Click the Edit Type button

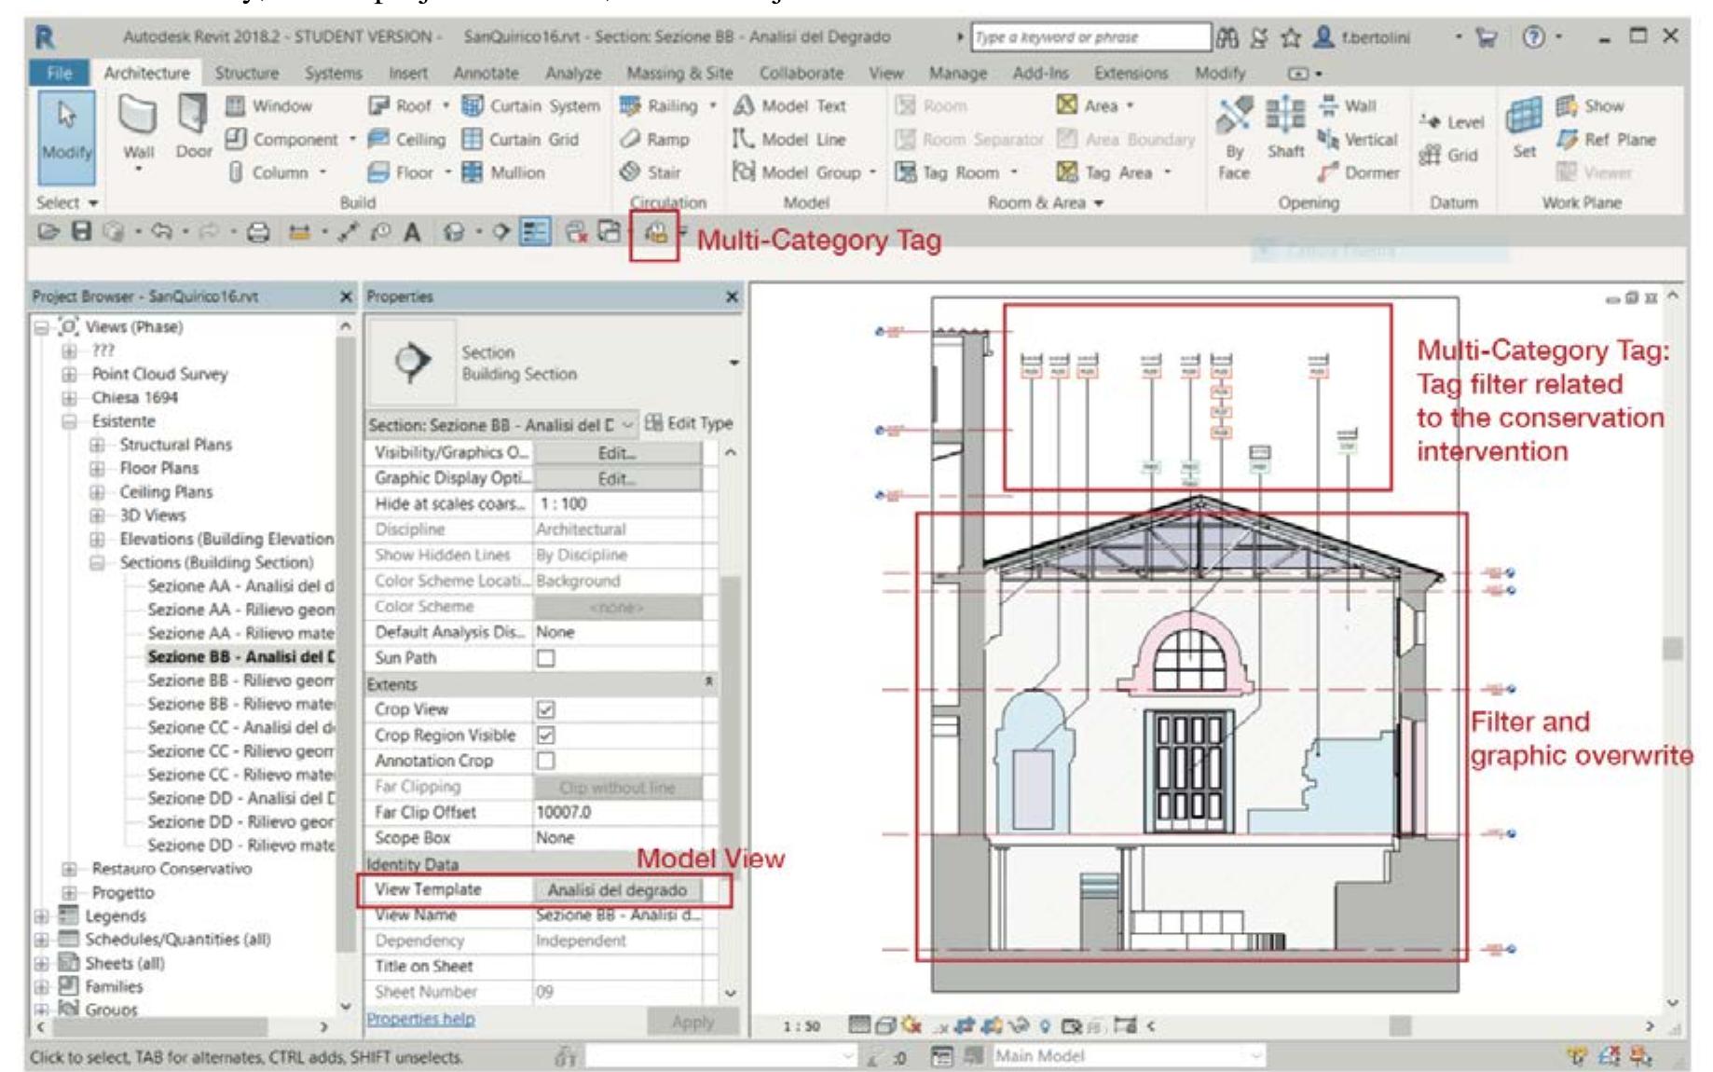point(690,423)
